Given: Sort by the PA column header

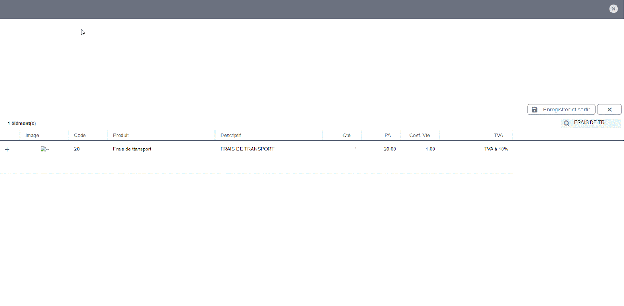Looking at the screenshot, I should click(388, 135).
